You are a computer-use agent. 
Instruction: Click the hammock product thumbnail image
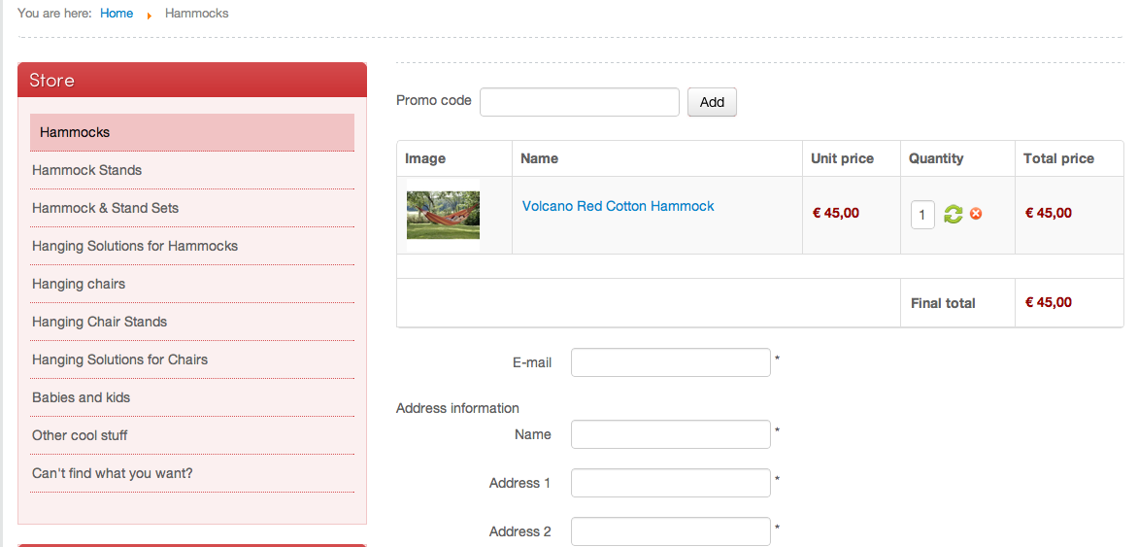(443, 215)
